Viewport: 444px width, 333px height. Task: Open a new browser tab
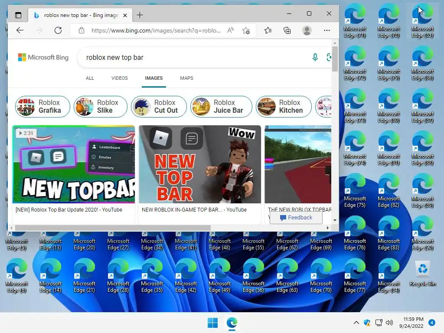pos(140,15)
